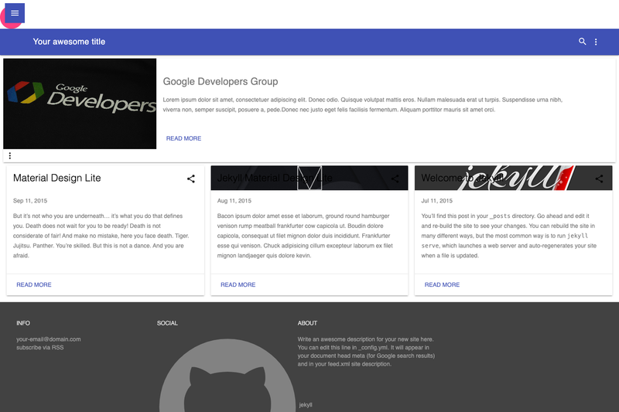
Task: Read more on Welcome to Jekyll card
Action: pos(442,284)
